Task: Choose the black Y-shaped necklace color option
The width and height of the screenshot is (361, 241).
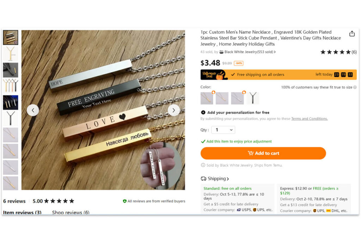Action: pos(253,98)
